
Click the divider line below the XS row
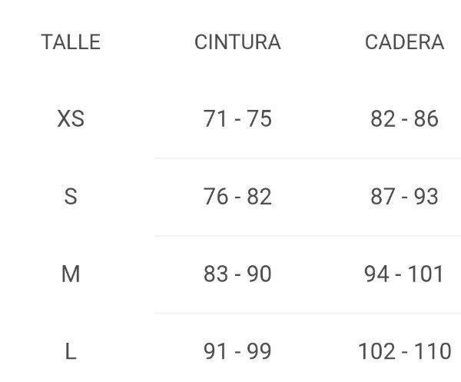(x=307, y=158)
